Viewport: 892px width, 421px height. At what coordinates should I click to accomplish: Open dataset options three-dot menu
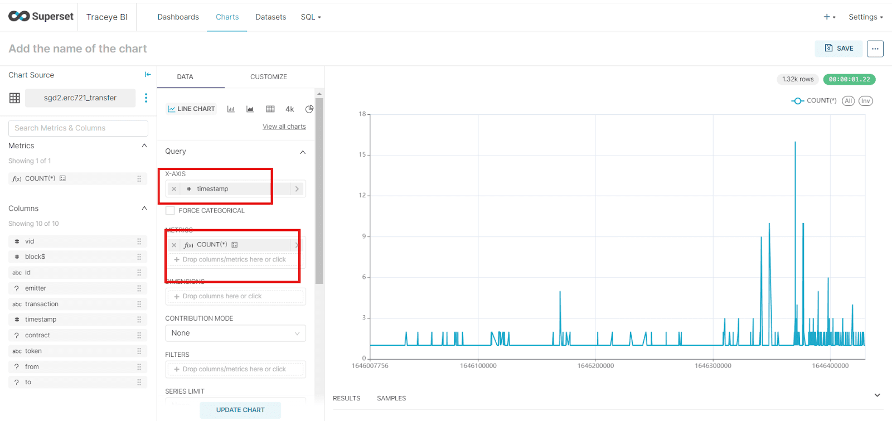tap(146, 98)
